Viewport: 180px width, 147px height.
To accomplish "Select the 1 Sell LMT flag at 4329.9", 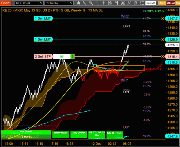I will (x=43, y=39).
